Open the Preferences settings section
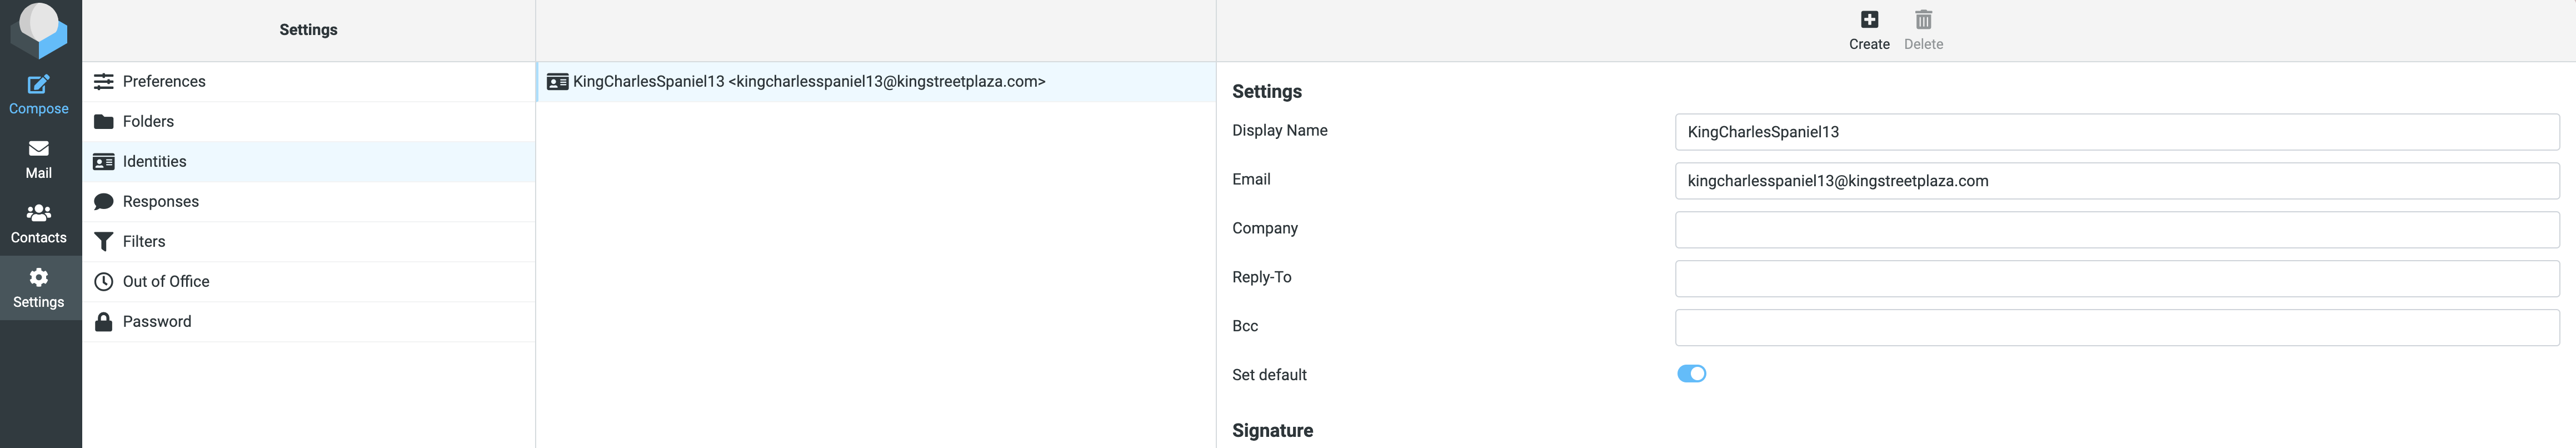 (x=164, y=82)
